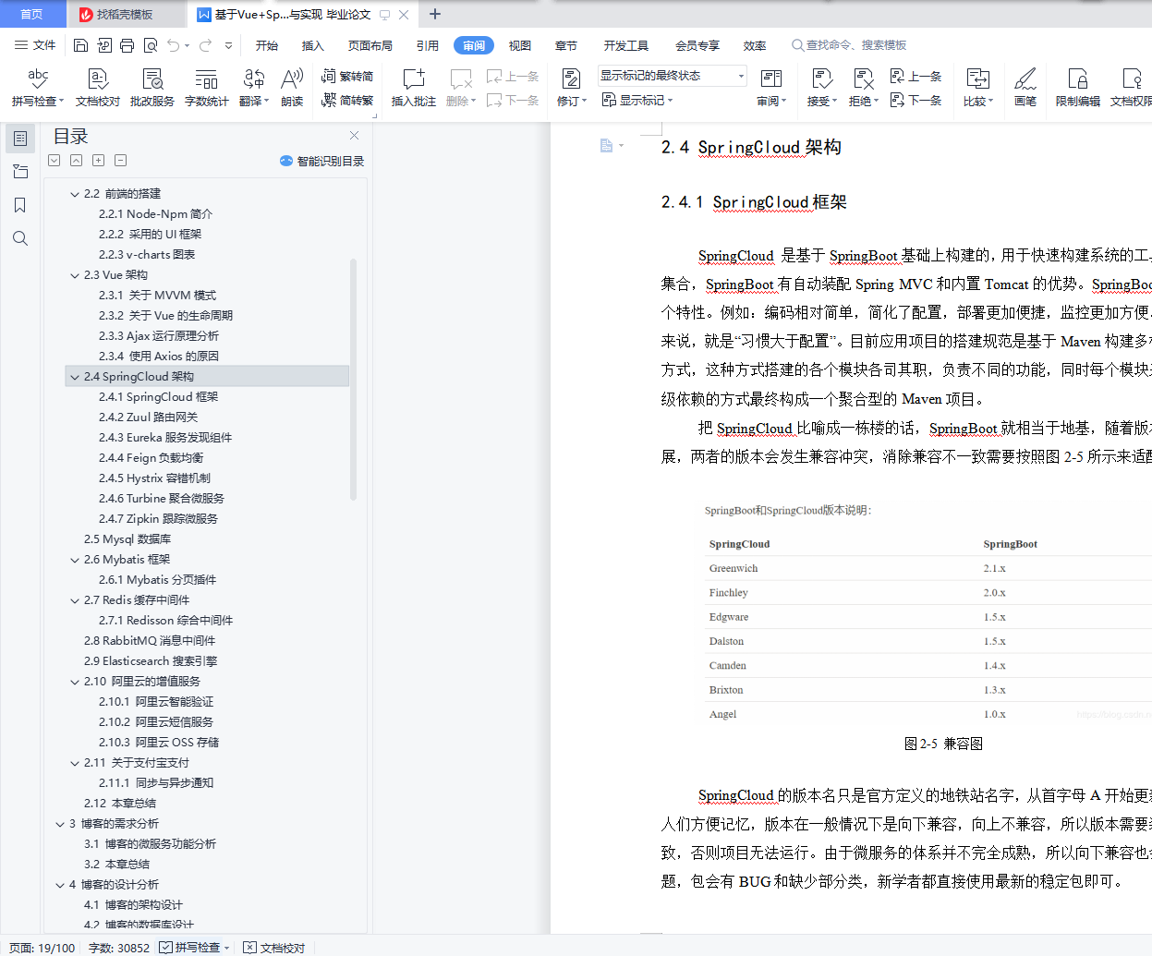This screenshot has width=1152, height=956.
Task: Insert a comment with 插入批注
Action: point(414,88)
